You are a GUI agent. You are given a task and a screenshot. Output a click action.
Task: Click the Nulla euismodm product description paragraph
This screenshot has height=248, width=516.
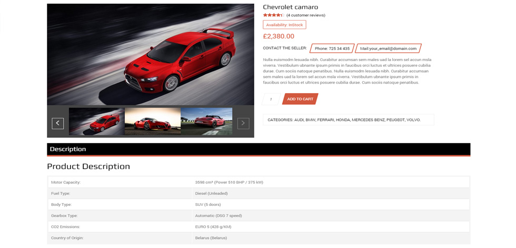tap(347, 71)
